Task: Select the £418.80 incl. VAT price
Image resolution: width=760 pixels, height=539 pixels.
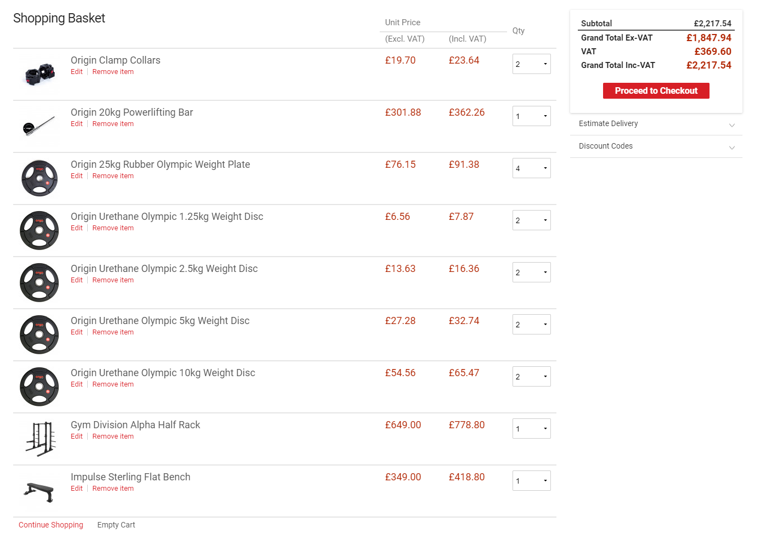Action: tap(467, 477)
